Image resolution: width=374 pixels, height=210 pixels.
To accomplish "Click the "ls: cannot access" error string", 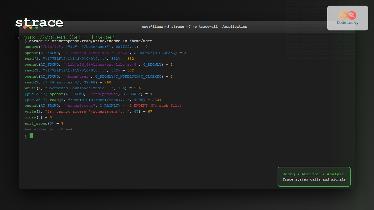I will point(87,111).
